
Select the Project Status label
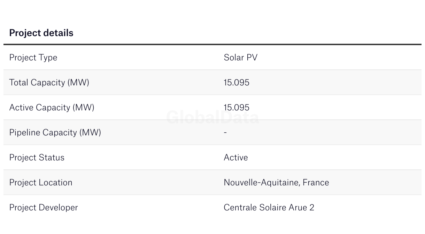[x=37, y=158]
